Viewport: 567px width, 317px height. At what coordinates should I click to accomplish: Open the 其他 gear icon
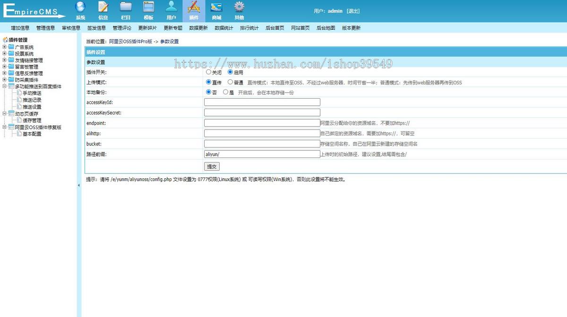(239, 7)
